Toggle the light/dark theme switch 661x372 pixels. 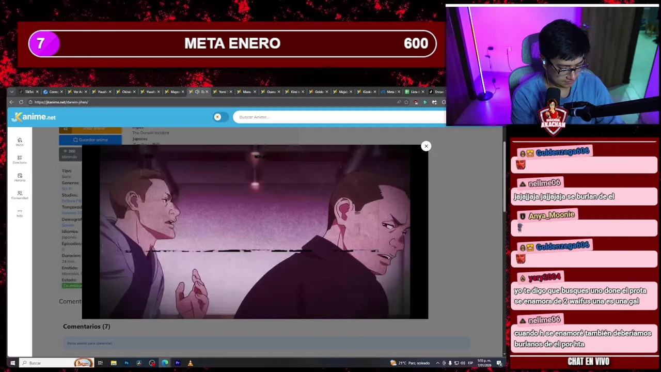[x=221, y=117]
